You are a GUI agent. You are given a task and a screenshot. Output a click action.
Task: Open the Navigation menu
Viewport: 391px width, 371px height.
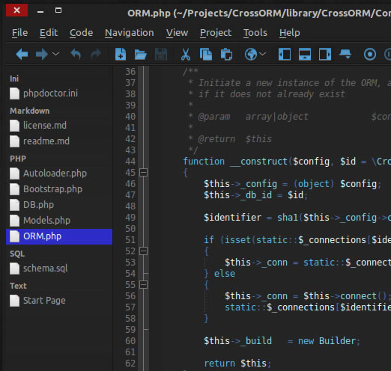pyautogui.click(x=130, y=33)
